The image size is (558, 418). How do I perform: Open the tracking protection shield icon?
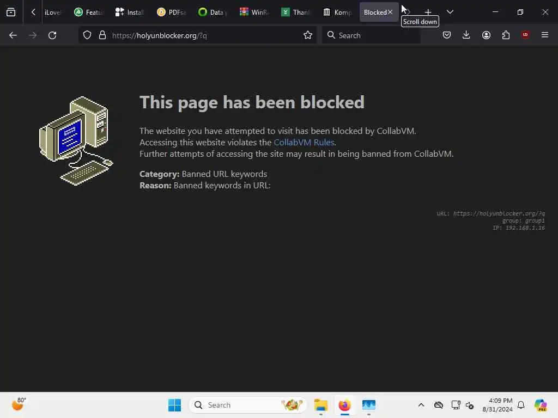[x=87, y=35]
